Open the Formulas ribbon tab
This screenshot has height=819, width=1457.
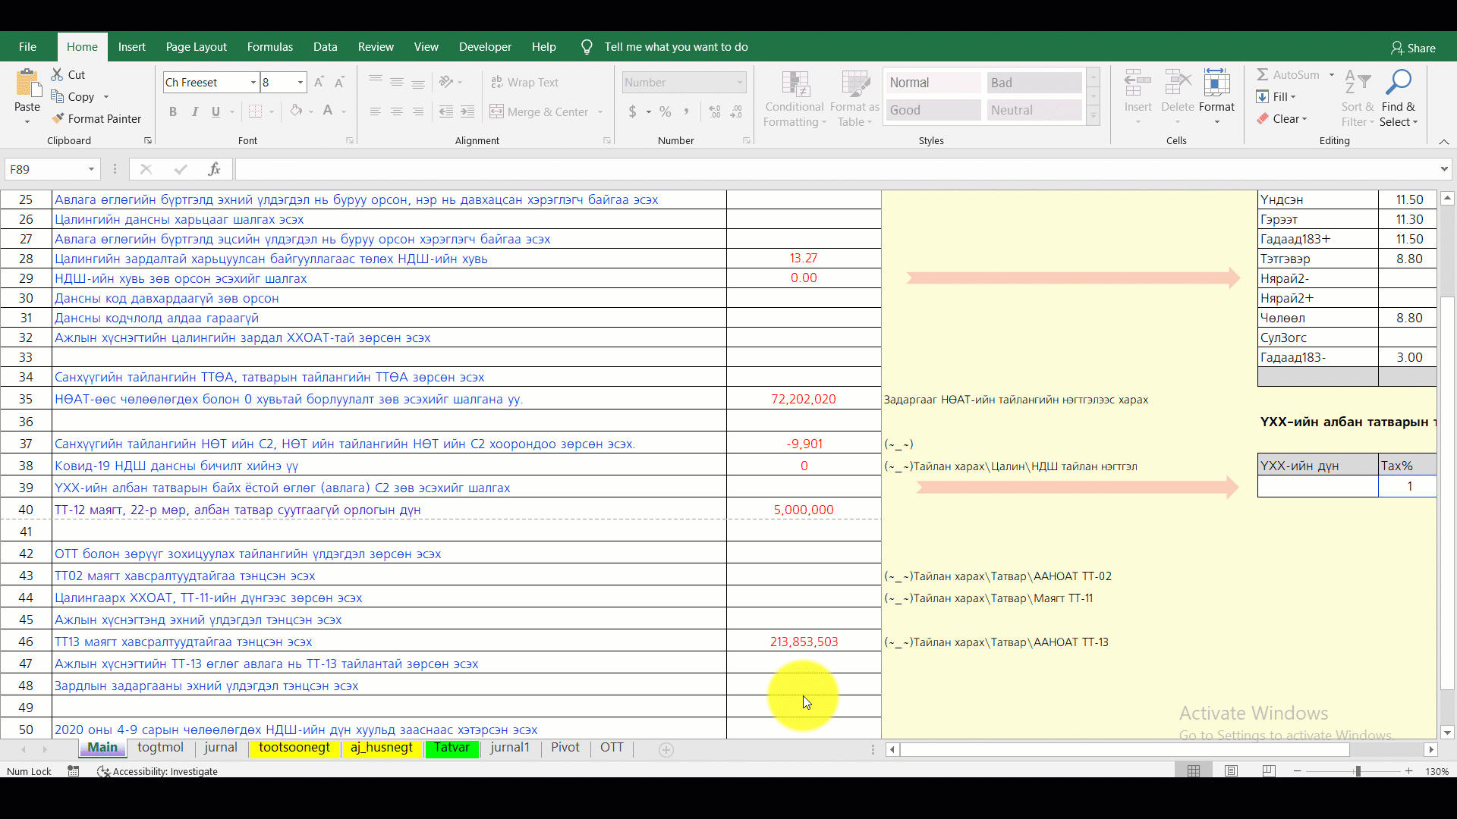click(269, 47)
